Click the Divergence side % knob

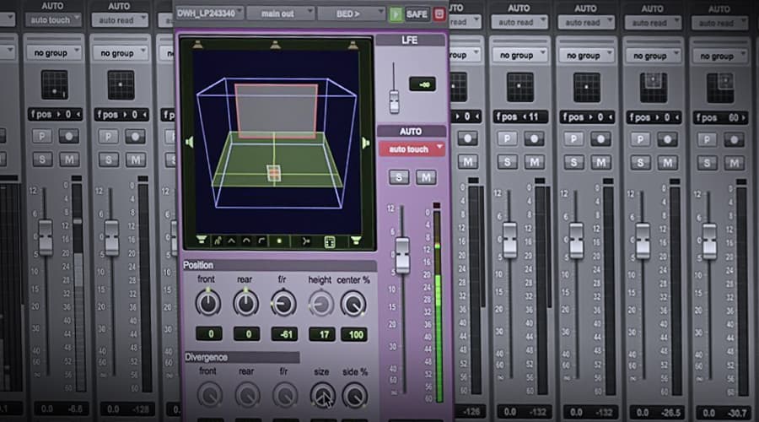pos(355,395)
